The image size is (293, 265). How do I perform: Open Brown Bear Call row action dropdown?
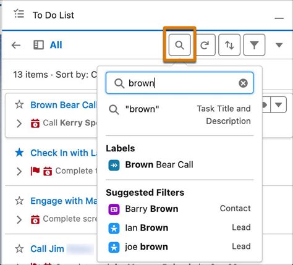click(x=279, y=105)
